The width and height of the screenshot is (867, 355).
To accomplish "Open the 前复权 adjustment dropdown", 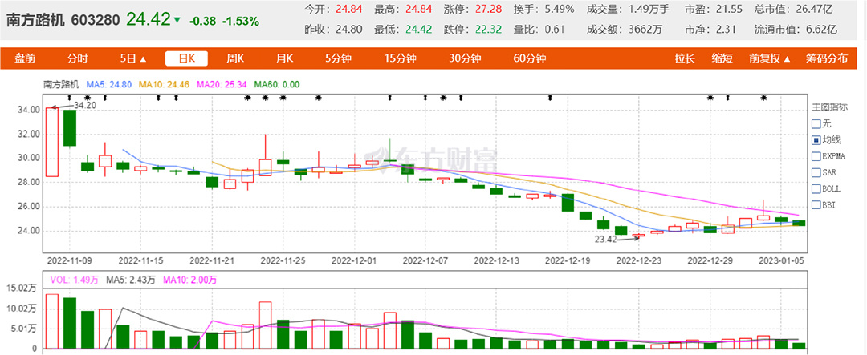I will (x=770, y=58).
